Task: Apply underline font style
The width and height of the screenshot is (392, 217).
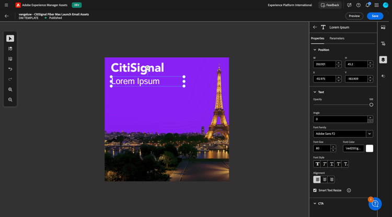Action: pyautogui.click(x=331, y=164)
